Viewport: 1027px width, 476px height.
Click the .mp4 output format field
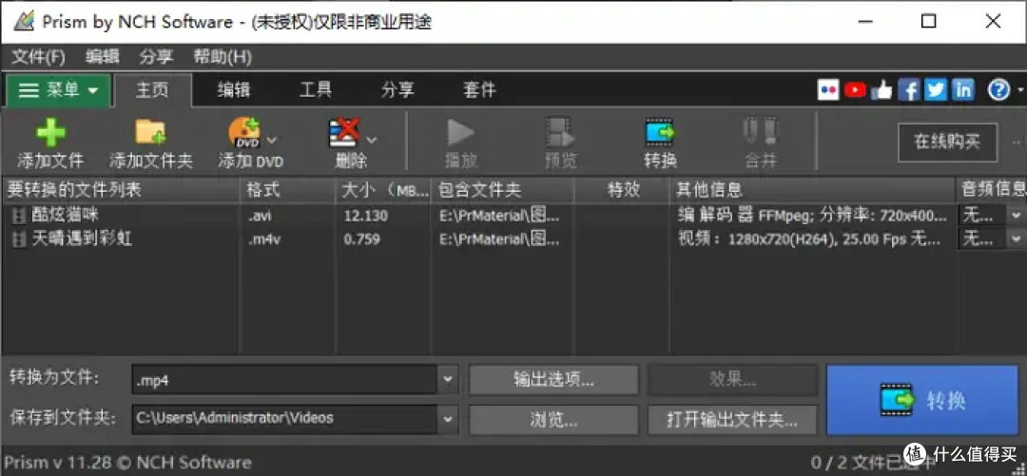(x=284, y=380)
